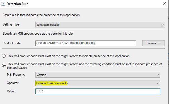The image size is (169, 104).
Task: Open the MSI Property dropdown
Action: [98, 75]
